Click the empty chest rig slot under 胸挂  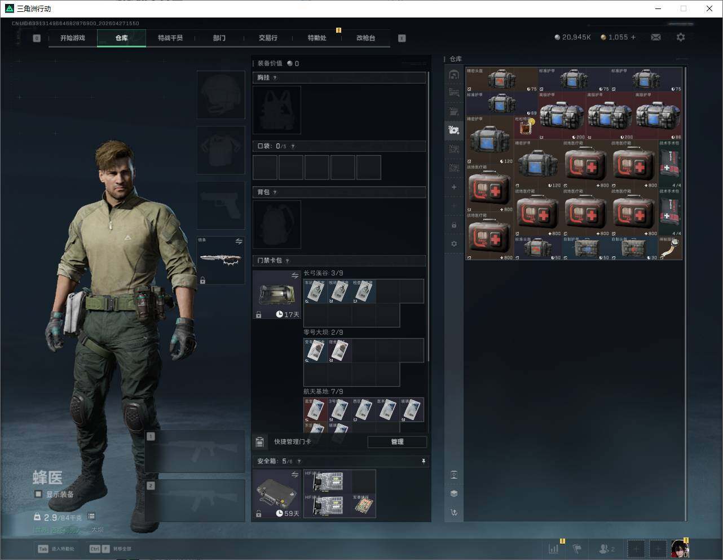[x=277, y=110]
